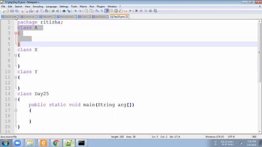
Task: Click the Save All toolbar icon
Action: tap(17, 11)
